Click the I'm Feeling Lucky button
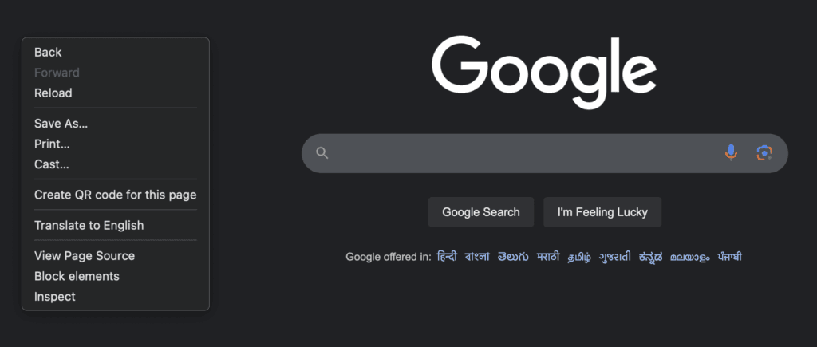Image resolution: width=817 pixels, height=347 pixels. tap(602, 212)
